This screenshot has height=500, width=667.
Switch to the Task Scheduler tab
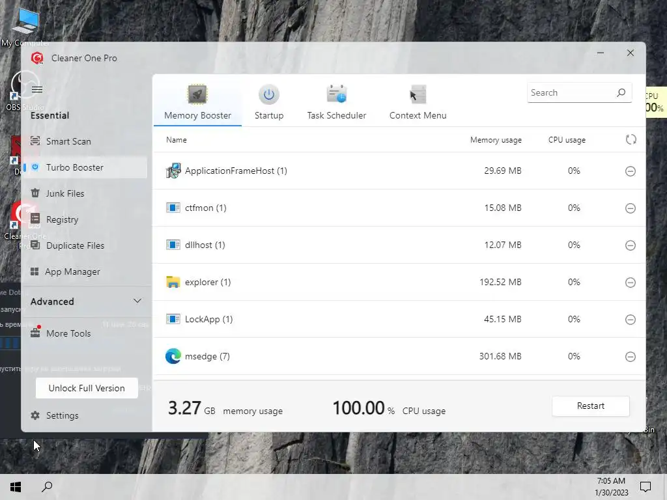(337, 102)
